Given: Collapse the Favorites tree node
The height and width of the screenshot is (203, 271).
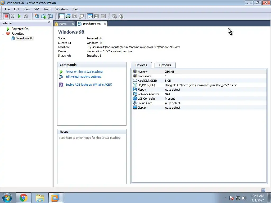Looking at the screenshot, I should click(x=3, y=34).
